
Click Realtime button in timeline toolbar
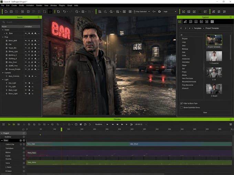(x=99, y=125)
